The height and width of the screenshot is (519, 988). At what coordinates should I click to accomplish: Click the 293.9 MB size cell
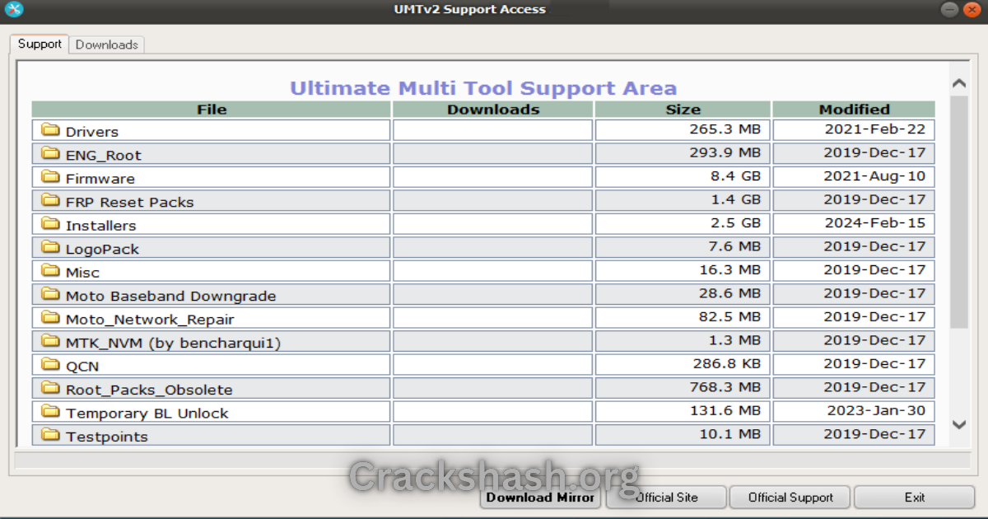click(683, 153)
